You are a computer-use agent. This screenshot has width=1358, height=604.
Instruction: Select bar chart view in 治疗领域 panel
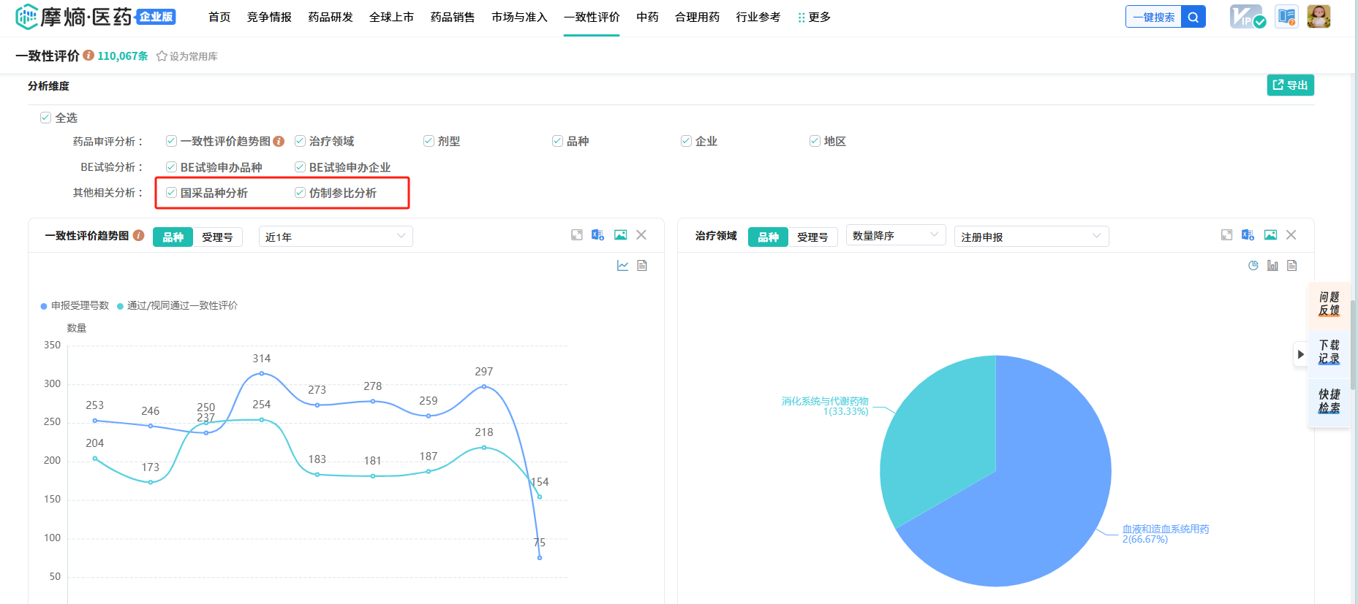(1272, 266)
